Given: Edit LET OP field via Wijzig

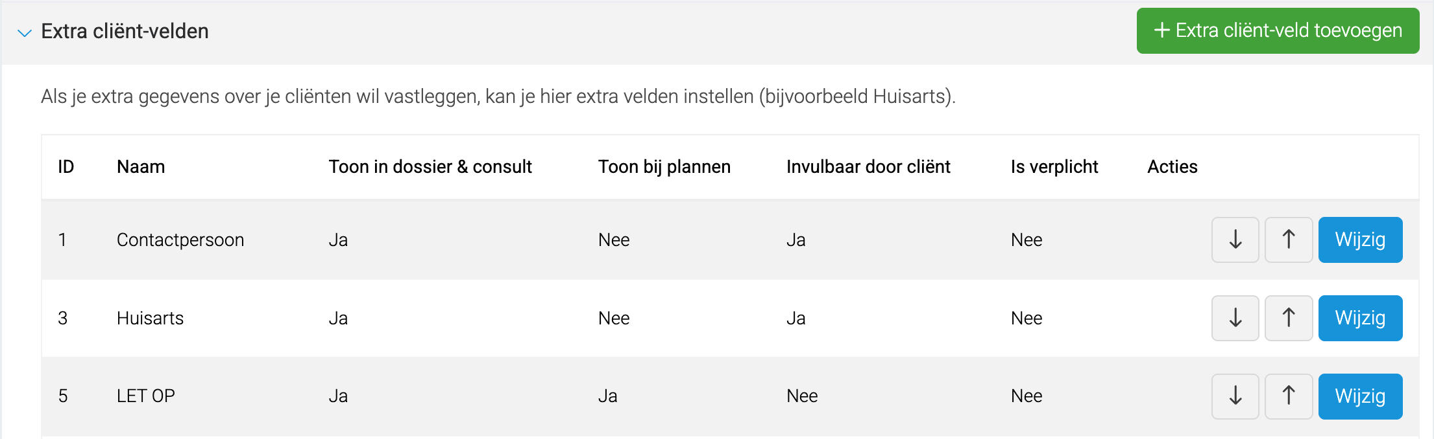Looking at the screenshot, I should 1360,396.
